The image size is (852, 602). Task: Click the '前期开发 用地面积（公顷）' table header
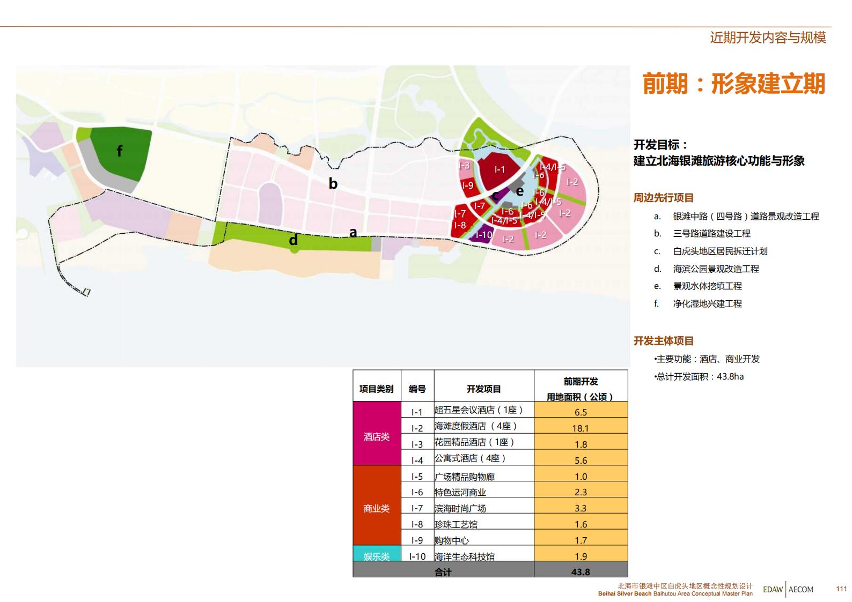coord(581,386)
